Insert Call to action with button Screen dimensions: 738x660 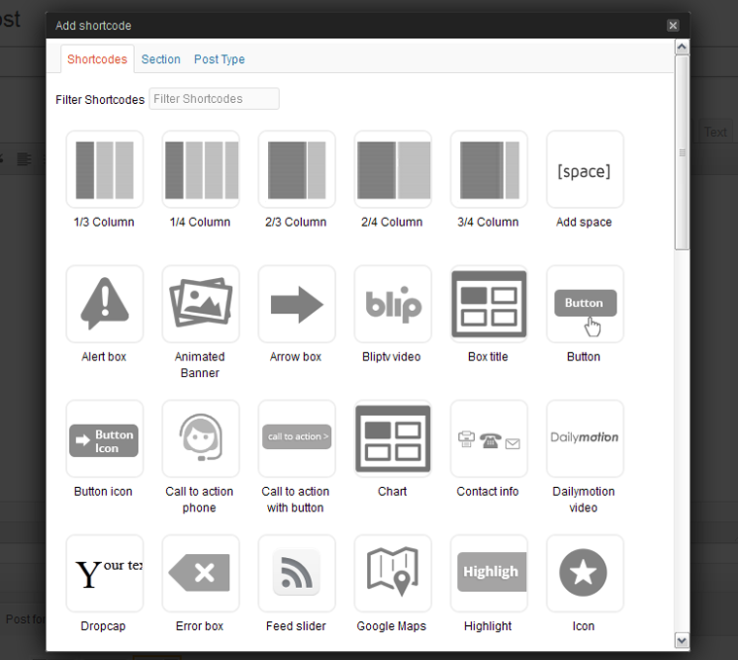pyautogui.click(x=296, y=438)
